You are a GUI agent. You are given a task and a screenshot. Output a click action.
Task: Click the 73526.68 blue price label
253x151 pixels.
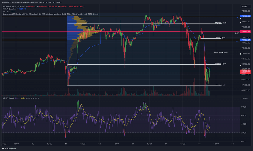(245, 16)
